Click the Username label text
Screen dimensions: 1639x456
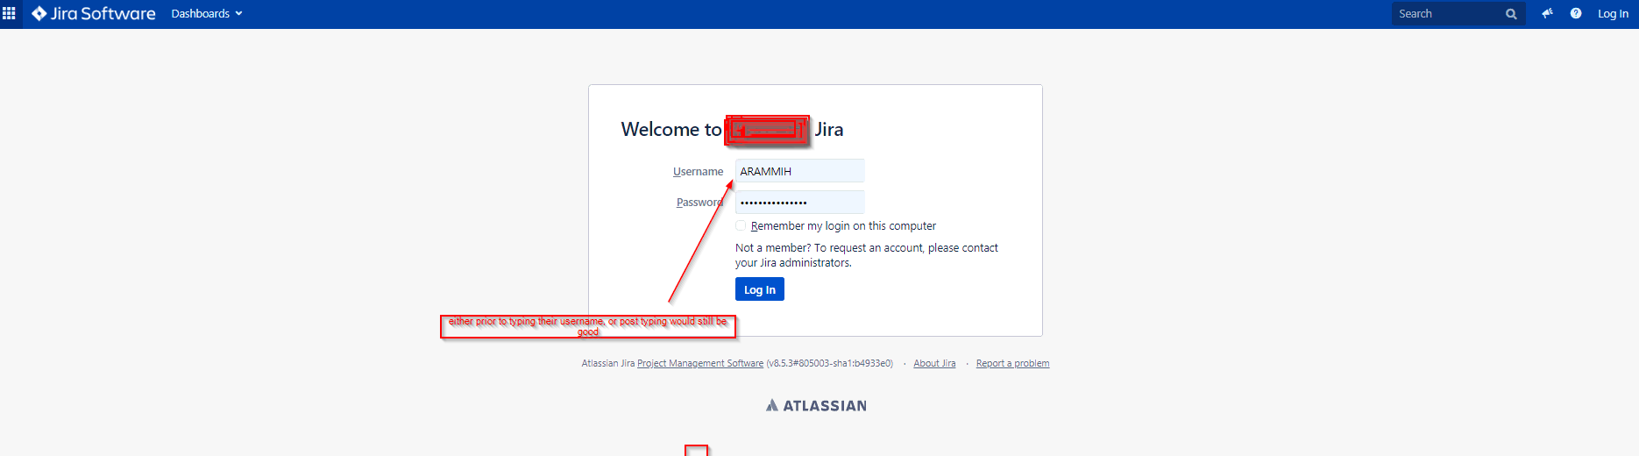699,171
